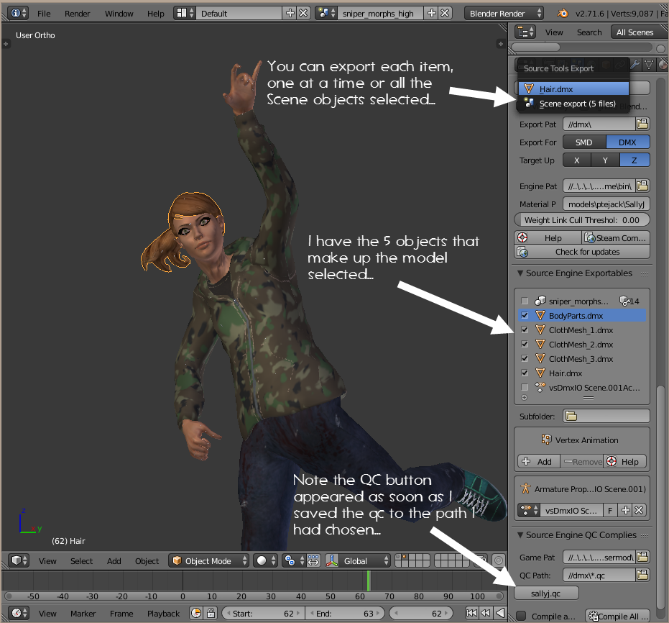Click the Export Path folder browse icon
The height and width of the screenshot is (623, 669).
click(x=642, y=124)
